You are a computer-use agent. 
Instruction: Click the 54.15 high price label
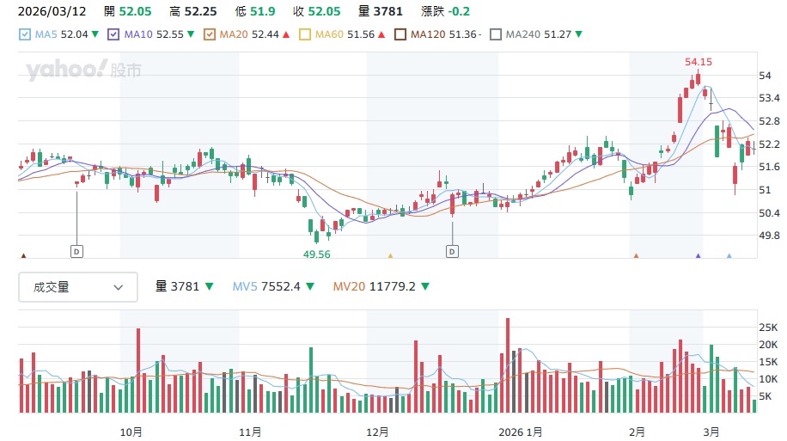698,62
